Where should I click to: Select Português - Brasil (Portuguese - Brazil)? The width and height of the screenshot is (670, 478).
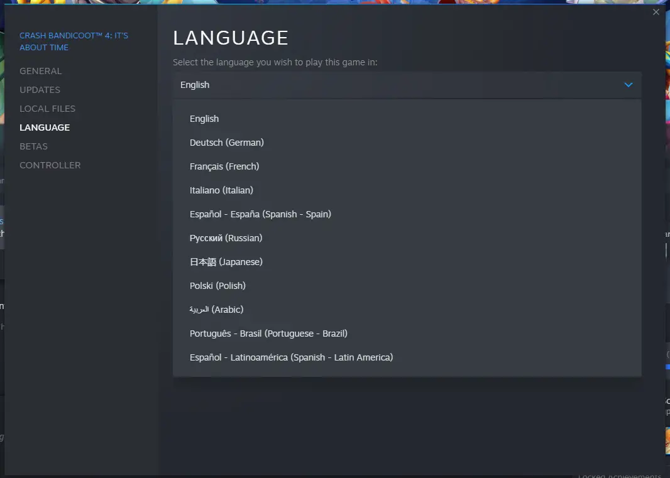pyautogui.click(x=407, y=334)
